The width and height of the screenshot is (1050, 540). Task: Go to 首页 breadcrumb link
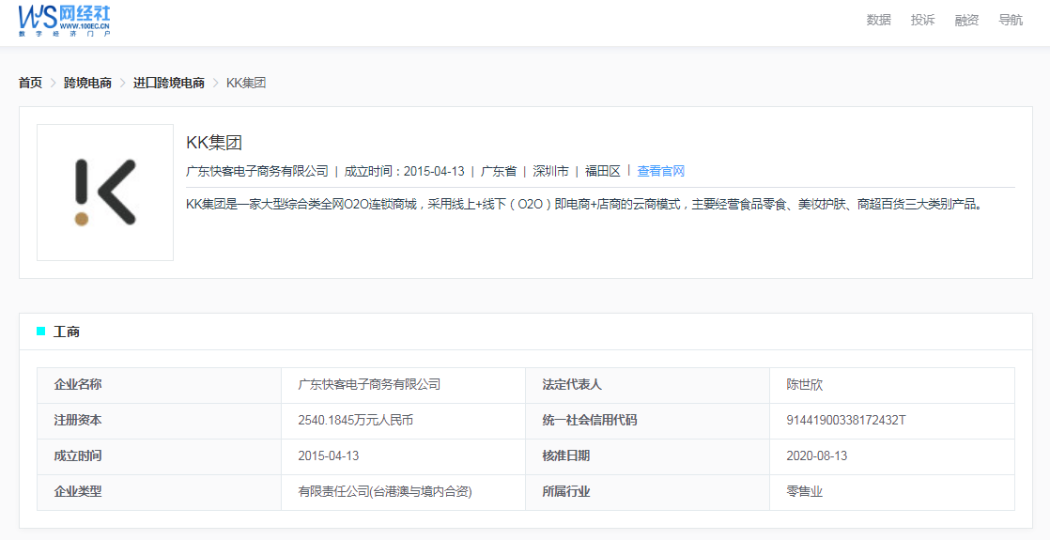click(30, 83)
